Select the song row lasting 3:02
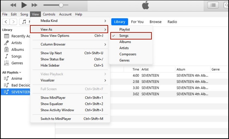Screen dimensions: 229x139 pyautogui.click(x=169, y=94)
